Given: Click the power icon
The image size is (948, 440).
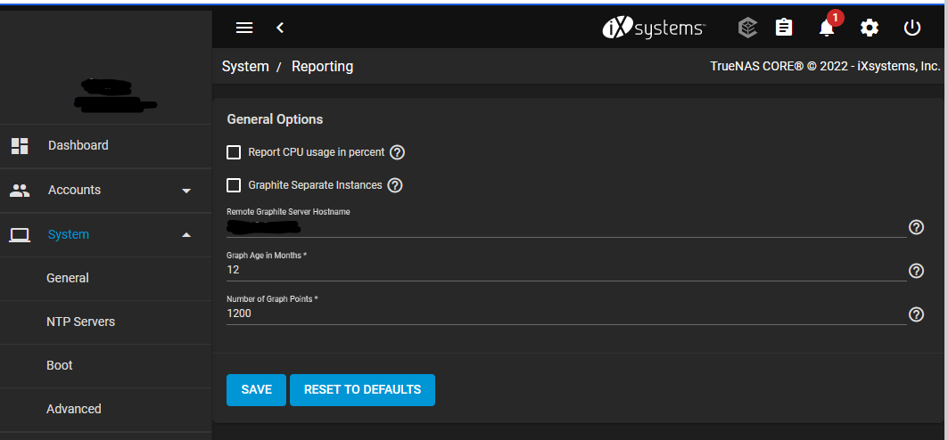Looking at the screenshot, I should click(x=912, y=28).
